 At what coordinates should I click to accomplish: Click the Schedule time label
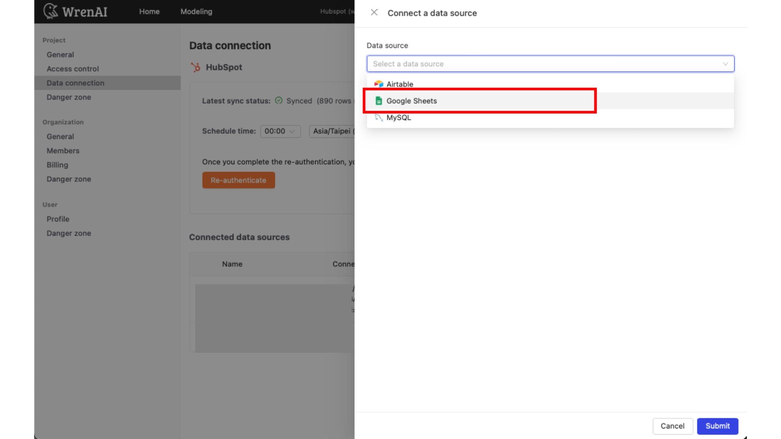[229, 131]
